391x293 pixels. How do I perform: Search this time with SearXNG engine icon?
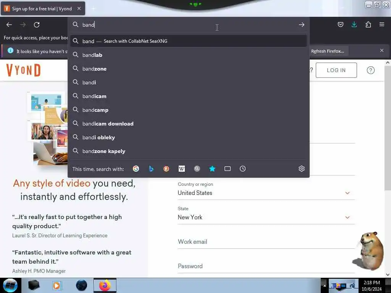click(x=197, y=169)
